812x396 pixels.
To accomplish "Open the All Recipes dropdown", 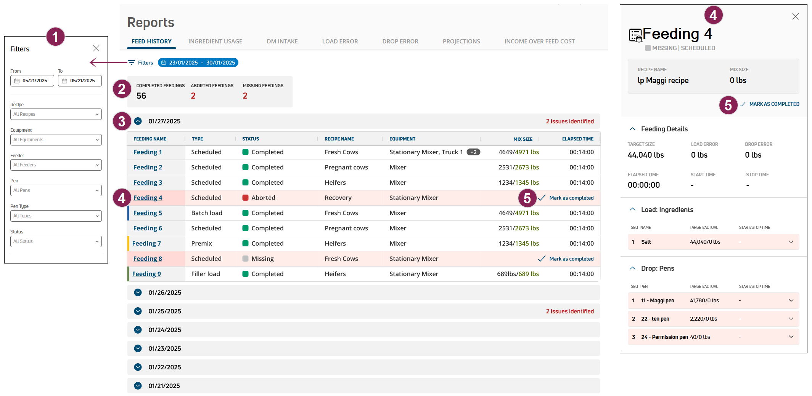I will 56,114.
